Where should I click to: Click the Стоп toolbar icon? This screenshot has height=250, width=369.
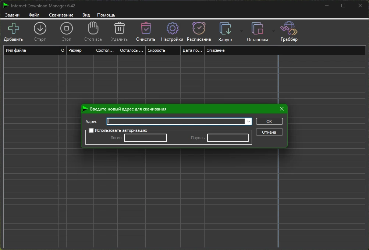(x=67, y=28)
